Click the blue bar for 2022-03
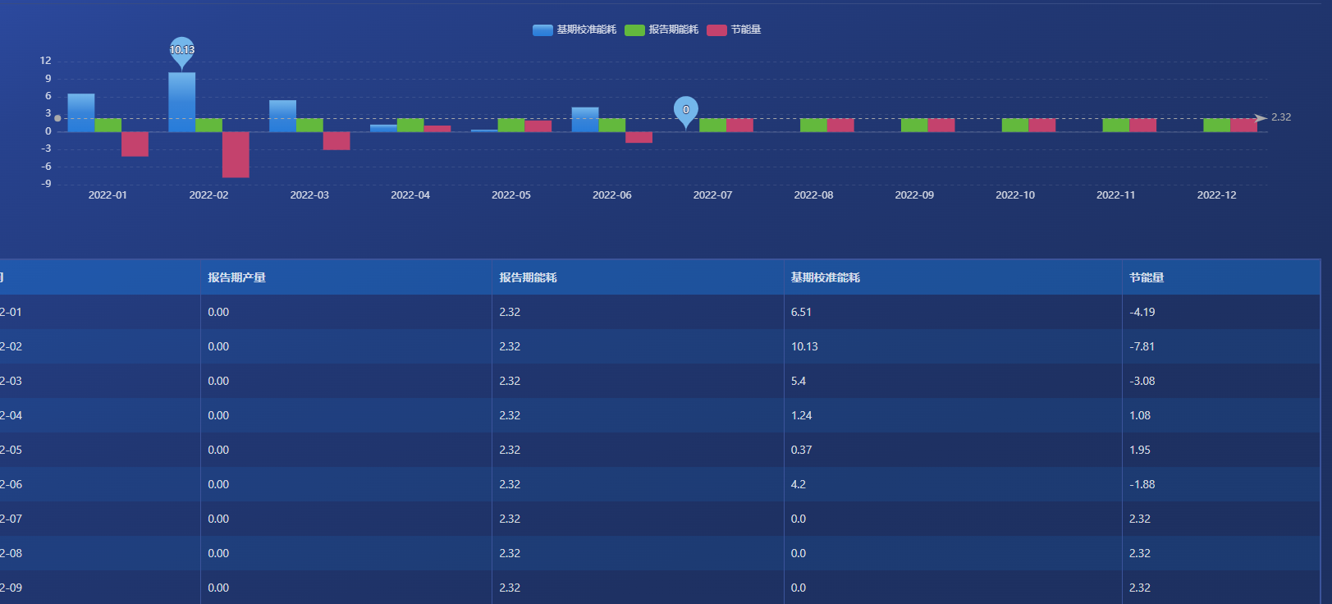1332x604 pixels. pyautogui.click(x=282, y=117)
